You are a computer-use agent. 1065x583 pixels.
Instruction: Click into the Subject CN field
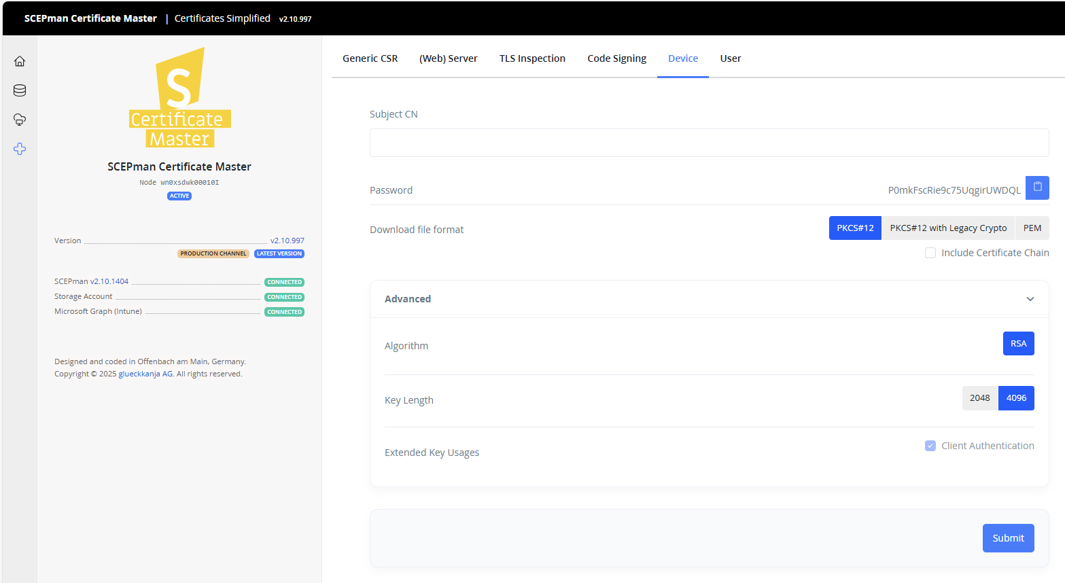(709, 143)
